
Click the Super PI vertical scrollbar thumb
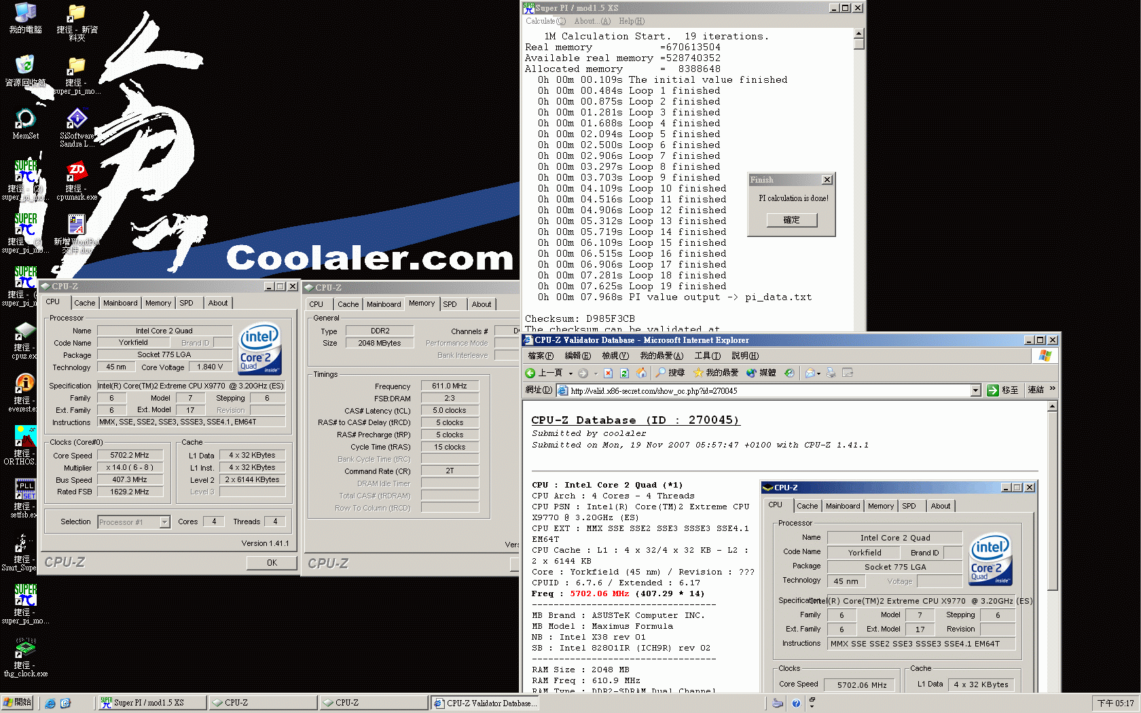pyautogui.click(x=858, y=44)
